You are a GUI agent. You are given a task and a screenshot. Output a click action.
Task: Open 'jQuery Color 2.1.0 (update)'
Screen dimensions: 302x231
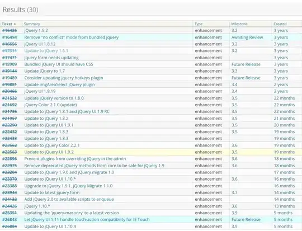(x=51, y=105)
